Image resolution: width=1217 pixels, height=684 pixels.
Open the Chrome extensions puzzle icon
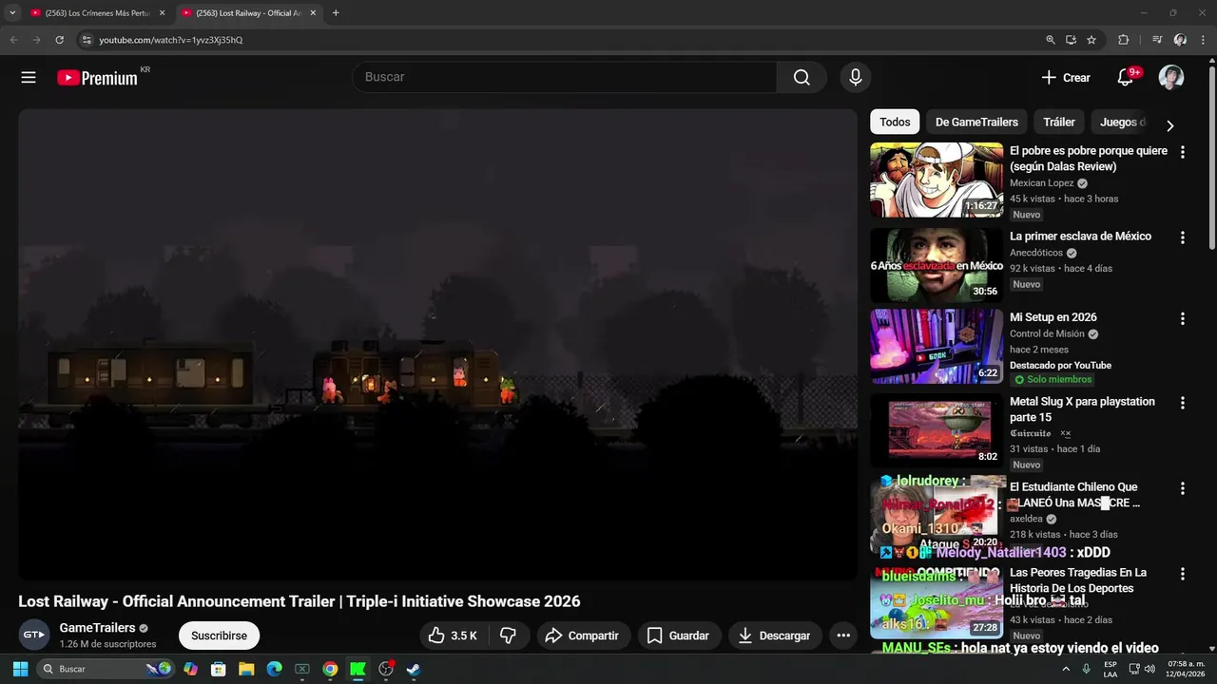pos(1124,40)
